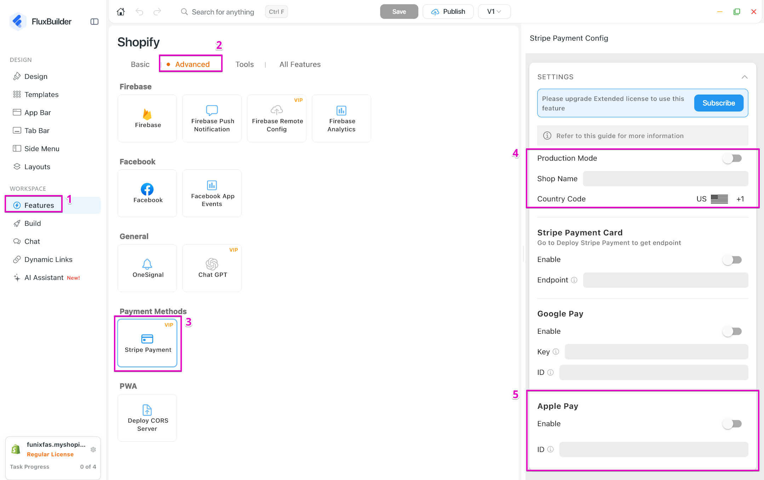Image resolution: width=764 pixels, height=480 pixels.
Task: Click info icon next to Google Pay ID
Action: (550, 372)
